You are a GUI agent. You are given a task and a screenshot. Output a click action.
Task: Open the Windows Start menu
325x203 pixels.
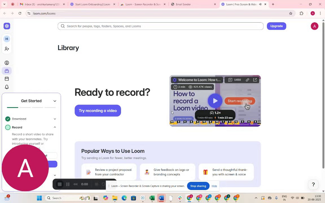pos(39,198)
